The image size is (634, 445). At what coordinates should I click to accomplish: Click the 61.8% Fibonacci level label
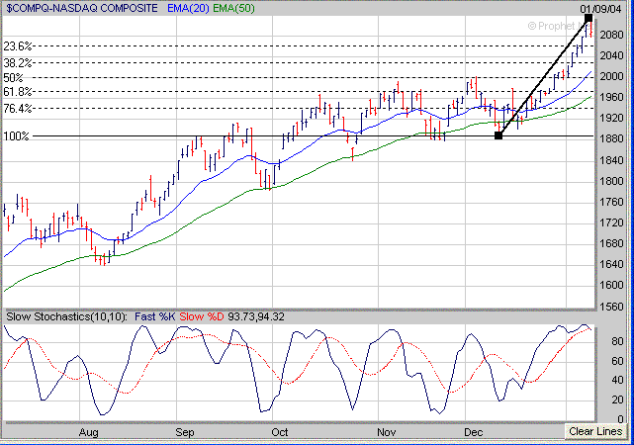coord(18,92)
